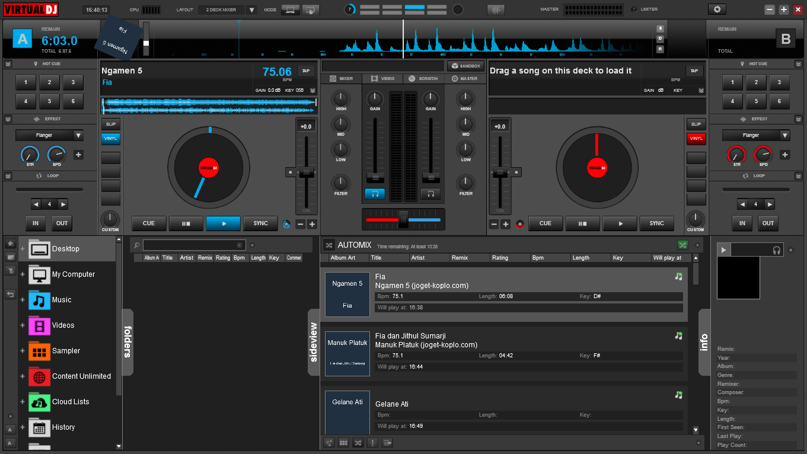Shuffle the Automix playlist order

(358, 442)
